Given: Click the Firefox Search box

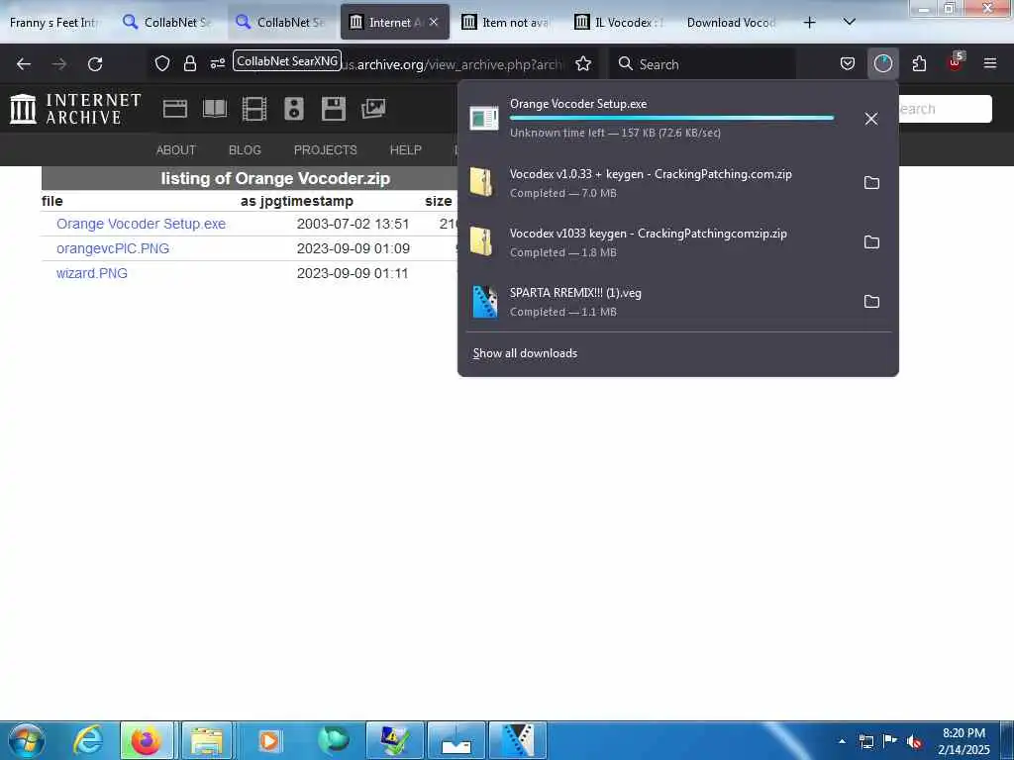Looking at the screenshot, I should 702,64.
